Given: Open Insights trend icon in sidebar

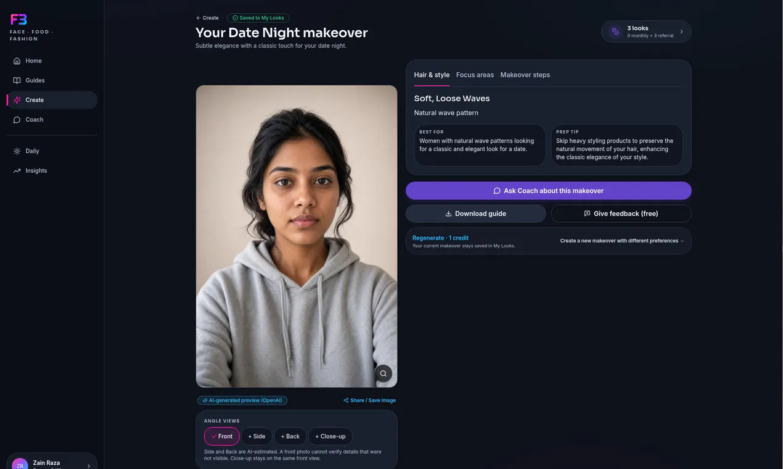Looking at the screenshot, I should (x=17, y=171).
